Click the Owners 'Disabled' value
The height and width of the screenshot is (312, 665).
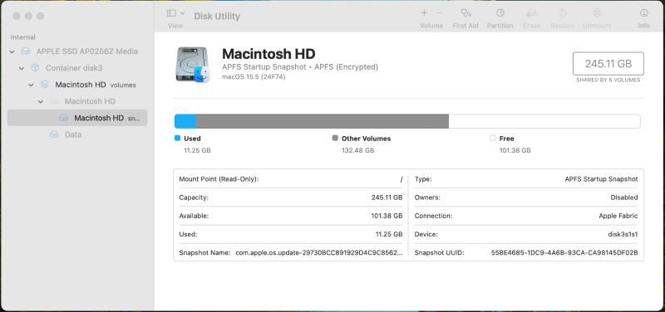pyautogui.click(x=624, y=197)
